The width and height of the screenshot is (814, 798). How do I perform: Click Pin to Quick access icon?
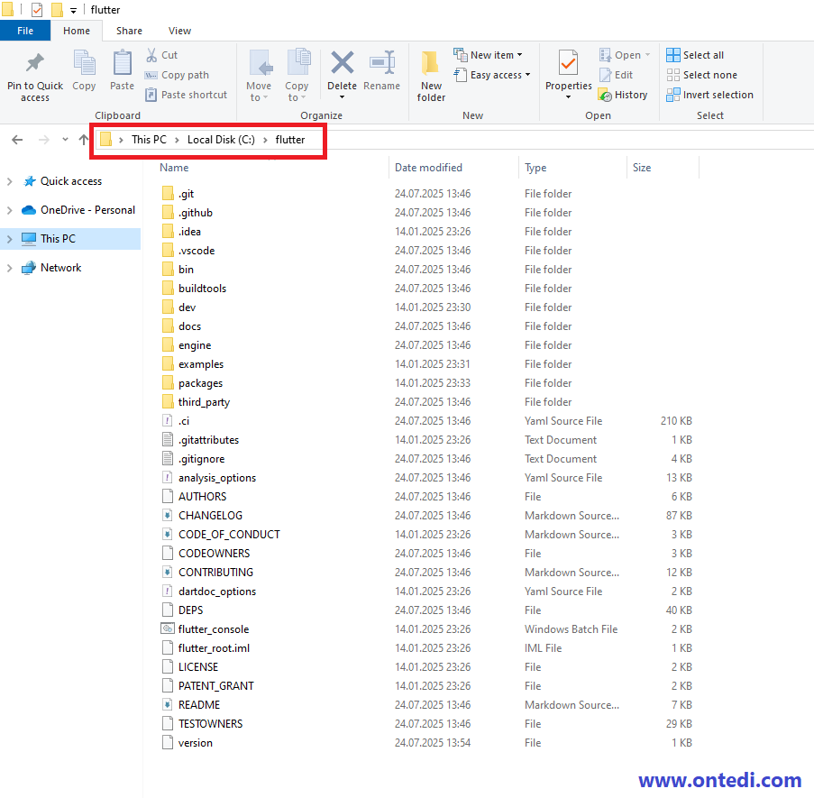coord(35,63)
